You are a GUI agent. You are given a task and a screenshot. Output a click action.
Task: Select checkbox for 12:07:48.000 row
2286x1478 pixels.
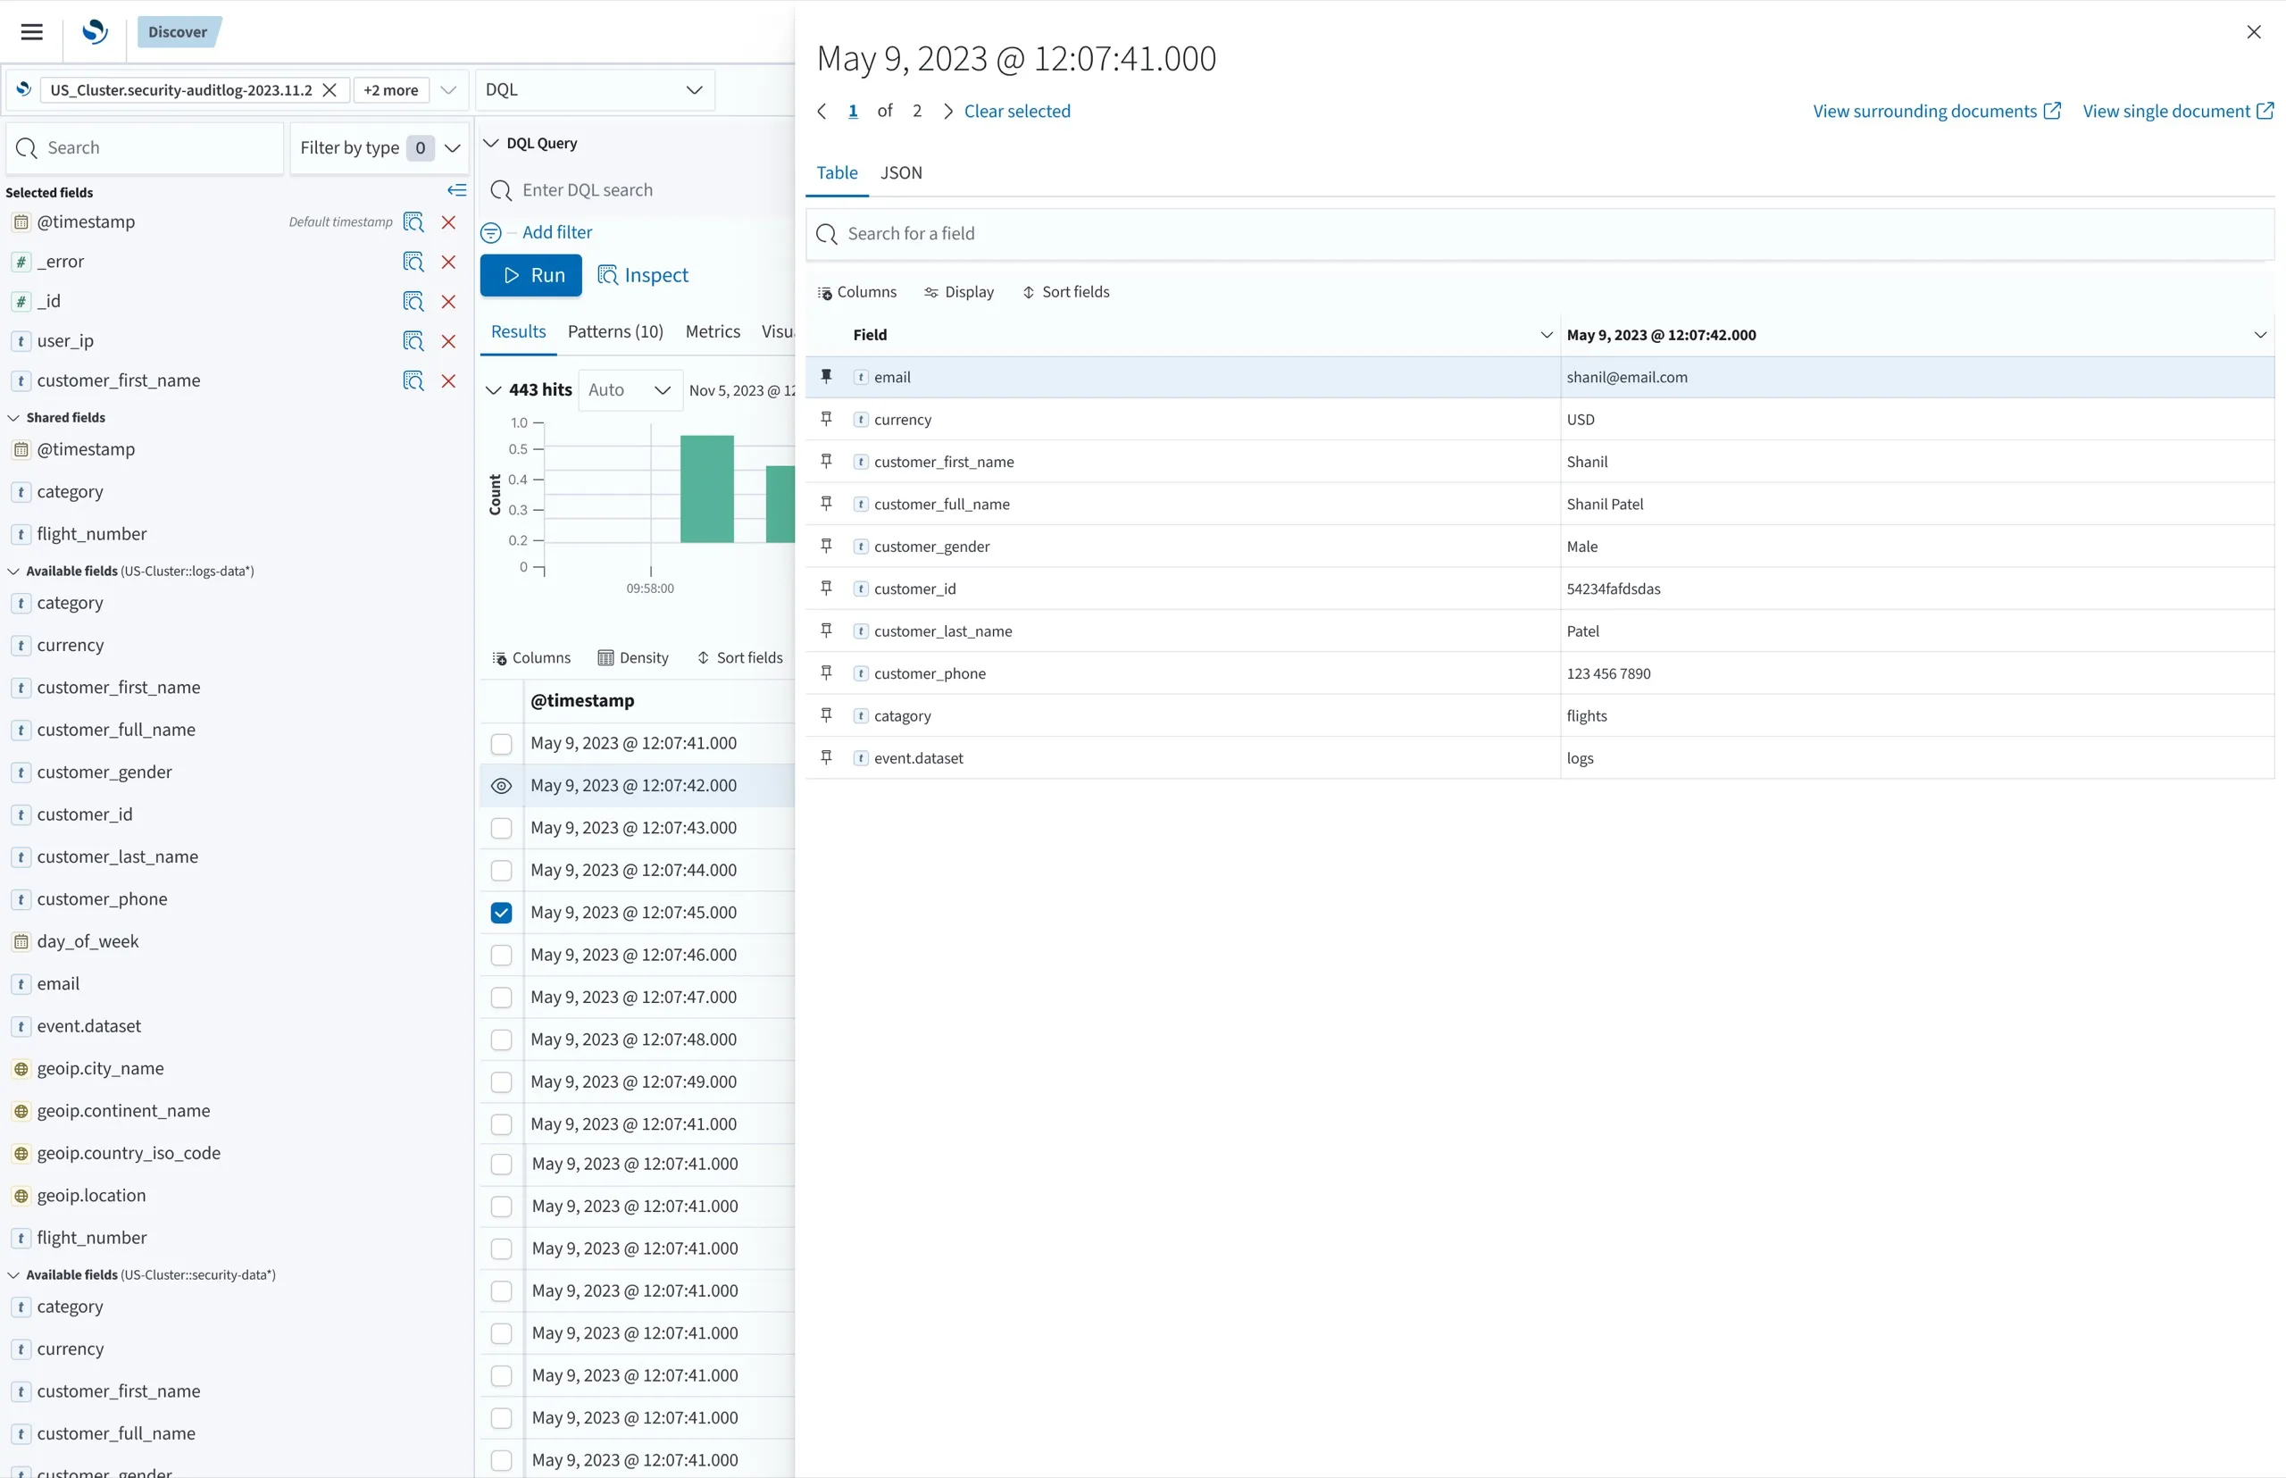[501, 1040]
